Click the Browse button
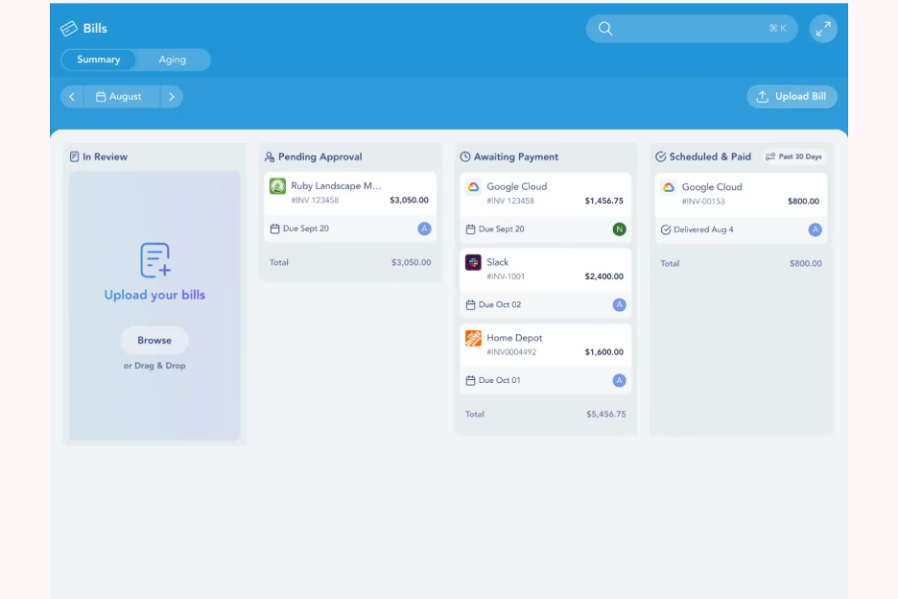This screenshot has height=599, width=898. pos(154,341)
